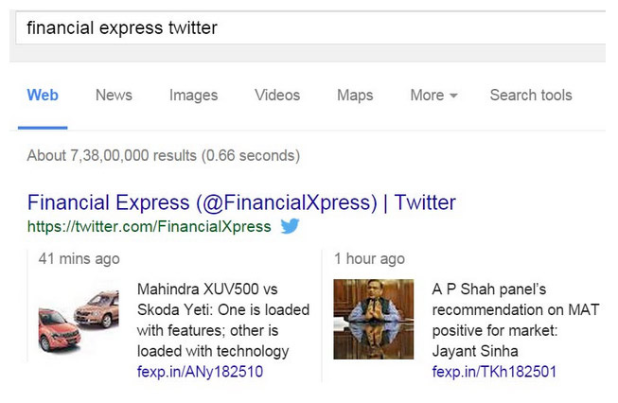
Task: Select the Web tab
Action: coord(43,96)
